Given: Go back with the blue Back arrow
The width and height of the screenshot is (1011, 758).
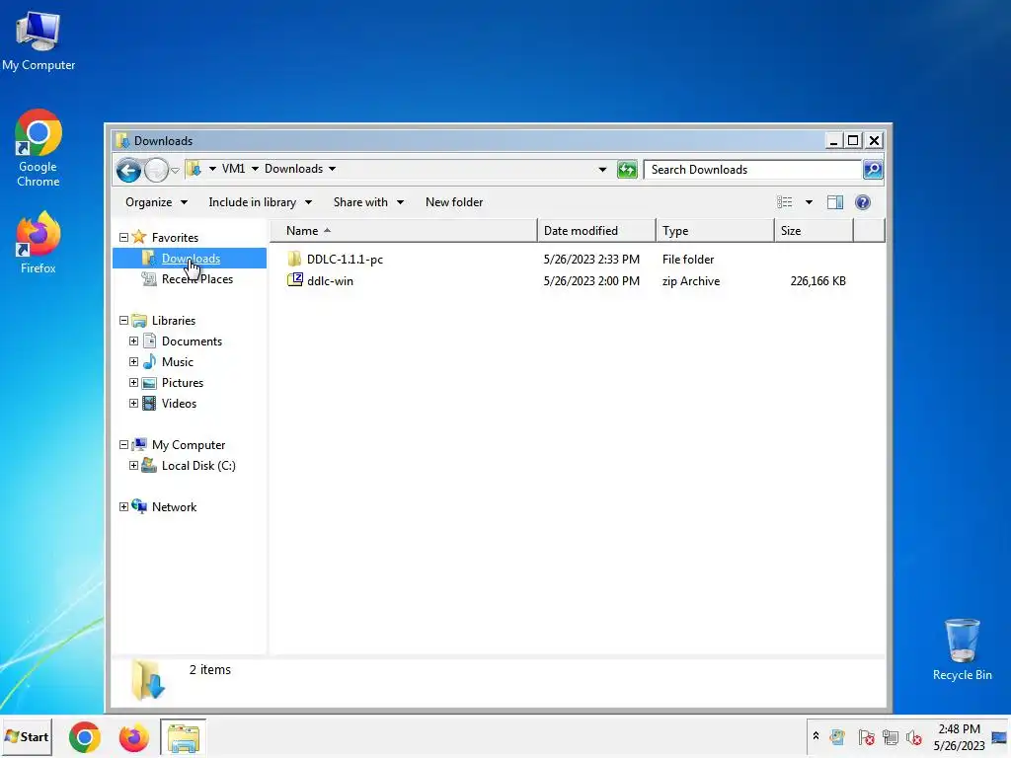Looking at the screenshot, I should (128, 170).
